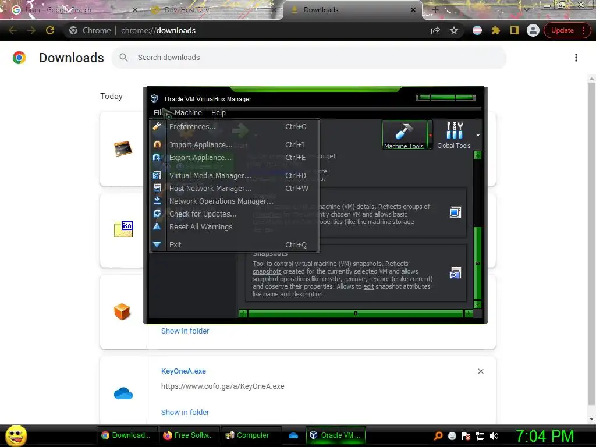Open the Chrome profile avatar
596x447 pixels.
click(x=533, y=30)
